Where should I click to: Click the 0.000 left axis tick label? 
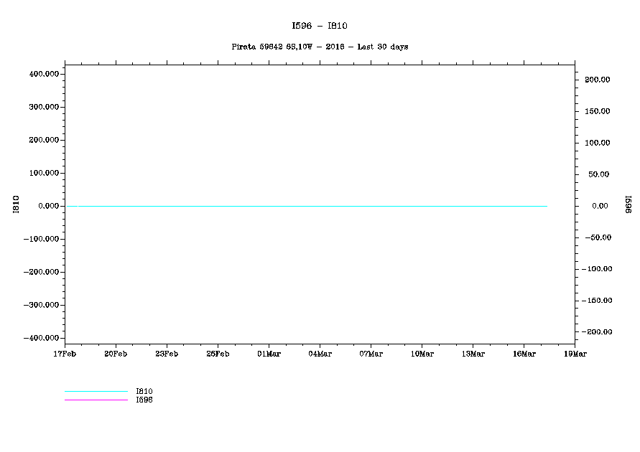pos(48,206)
